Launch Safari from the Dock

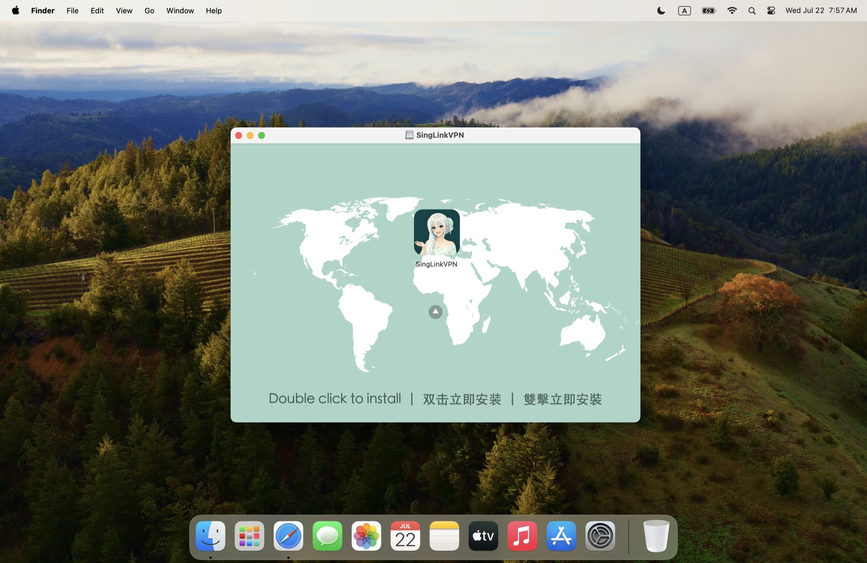(x=288, y=536)
